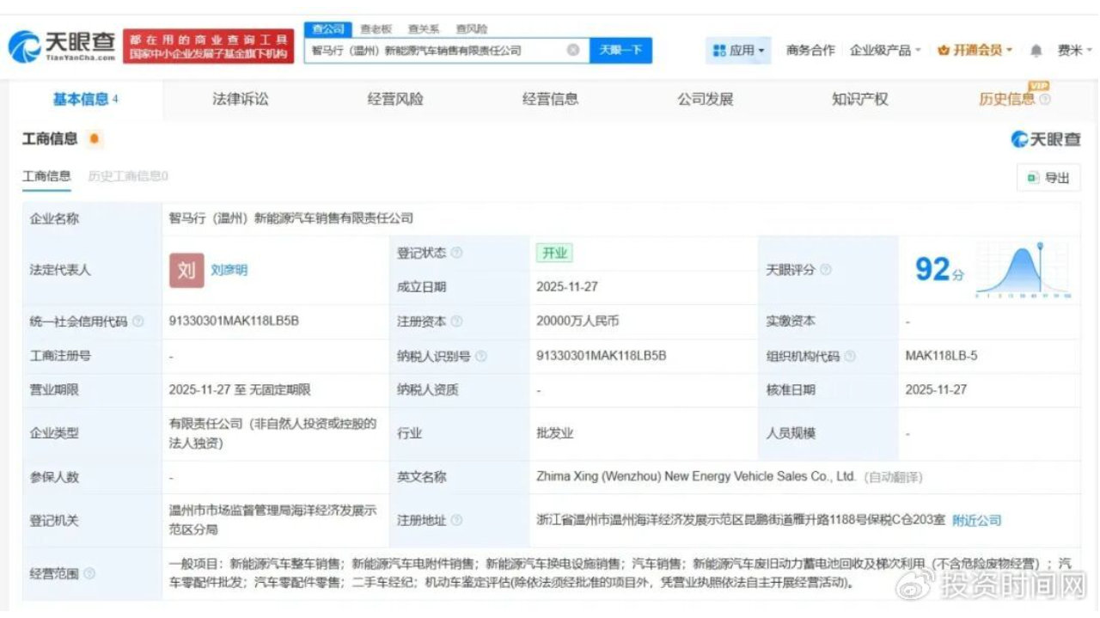The height and width of the screenshot is (618, 1100).
Task: Switch to the 公司发展 tab
Action: 705,99
